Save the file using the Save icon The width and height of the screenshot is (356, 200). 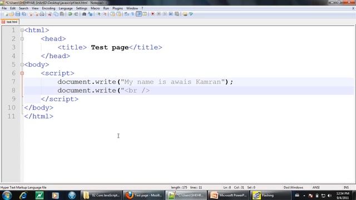click(x=18, y=14)
